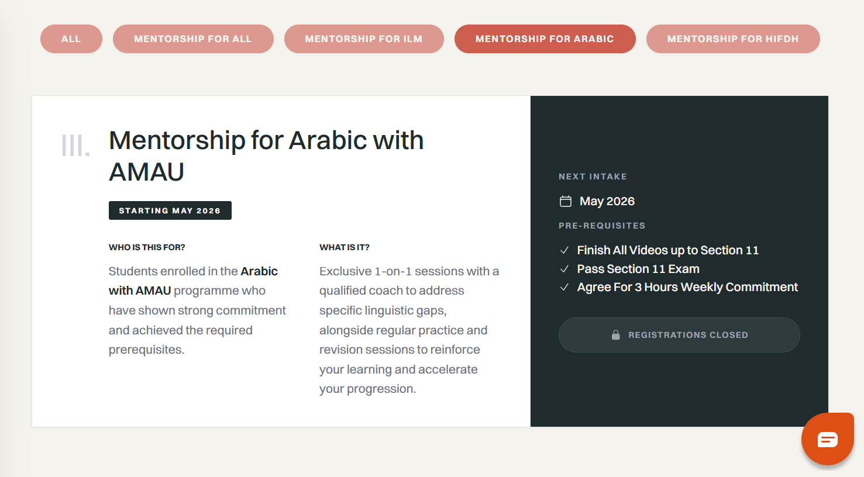This screenshot has width=864, height=477.
Task: Click checkmark next to Finish All Videos
Action: [x=564, y=250]
